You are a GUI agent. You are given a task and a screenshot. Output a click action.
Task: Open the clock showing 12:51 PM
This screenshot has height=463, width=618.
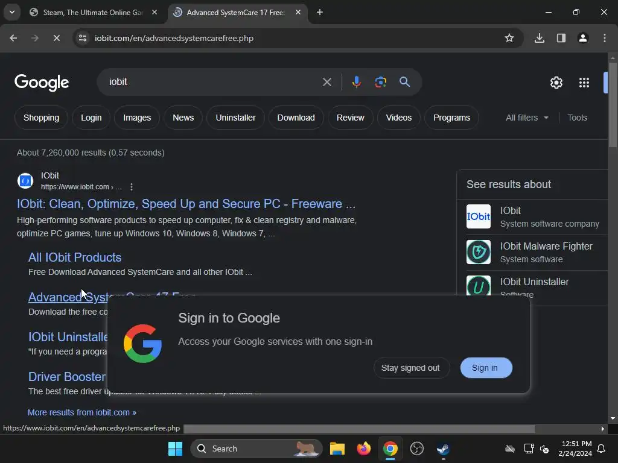coord(575,449)
